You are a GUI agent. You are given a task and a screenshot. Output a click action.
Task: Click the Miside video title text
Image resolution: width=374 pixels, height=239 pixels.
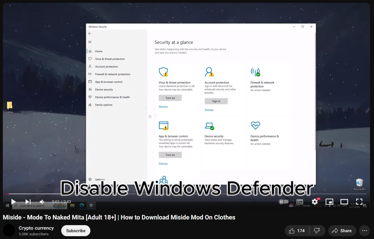click(x=119, y=217)
